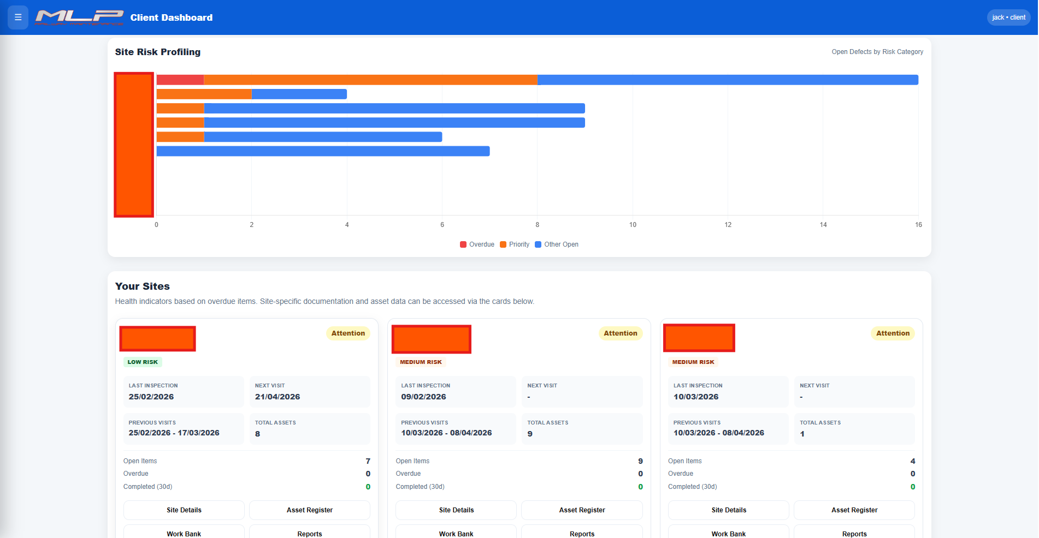Image resolution: width=1039 pixels, height=538 pixels.
Task: Toggle the Priority series in the chart legend
Action: 514,244
